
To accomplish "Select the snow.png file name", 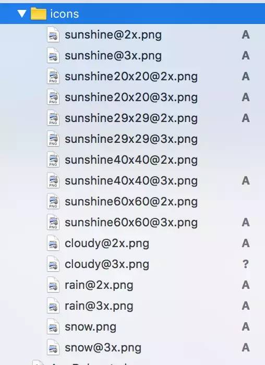I will [91, 327].
